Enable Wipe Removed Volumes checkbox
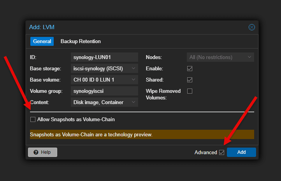The image size is (281, 181). [x=190, y=91]
